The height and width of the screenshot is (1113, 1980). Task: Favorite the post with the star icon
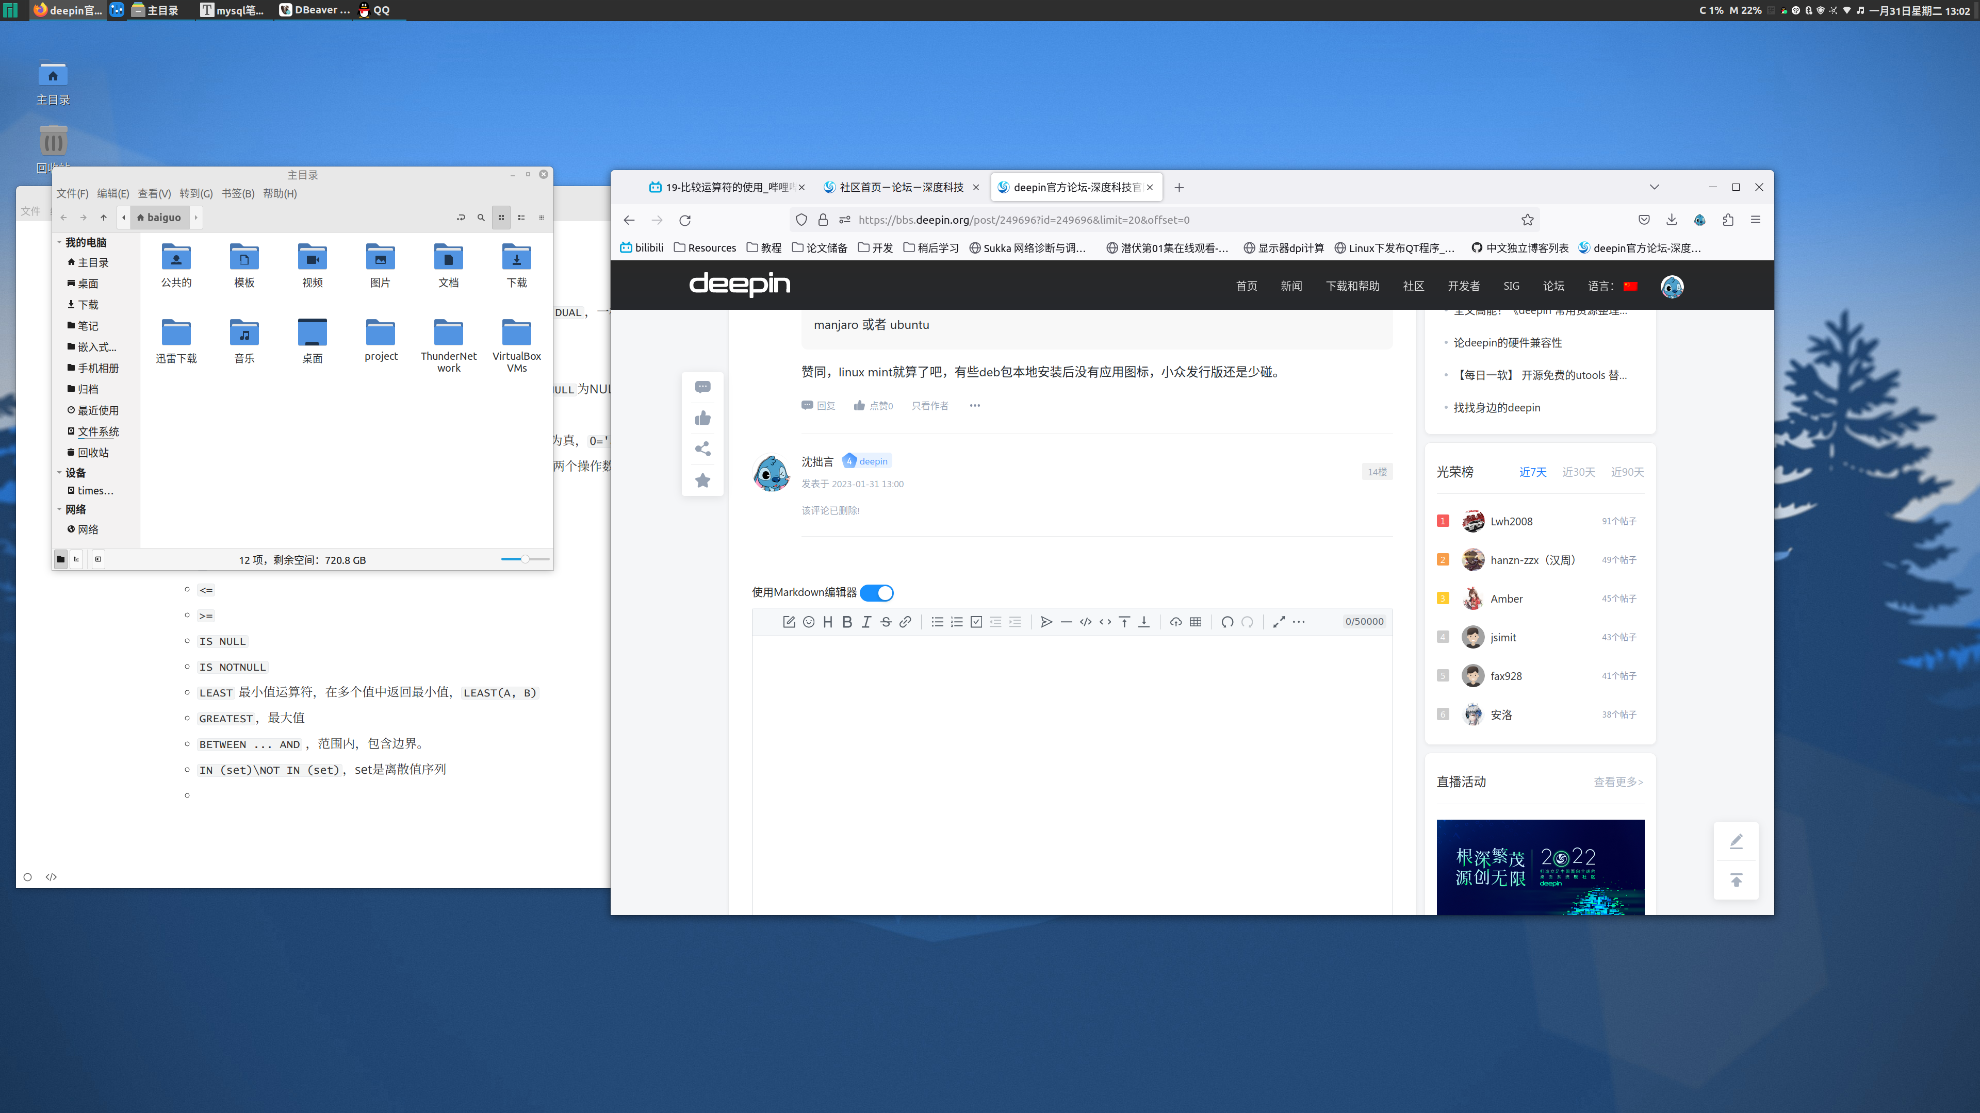pos(702,481)
